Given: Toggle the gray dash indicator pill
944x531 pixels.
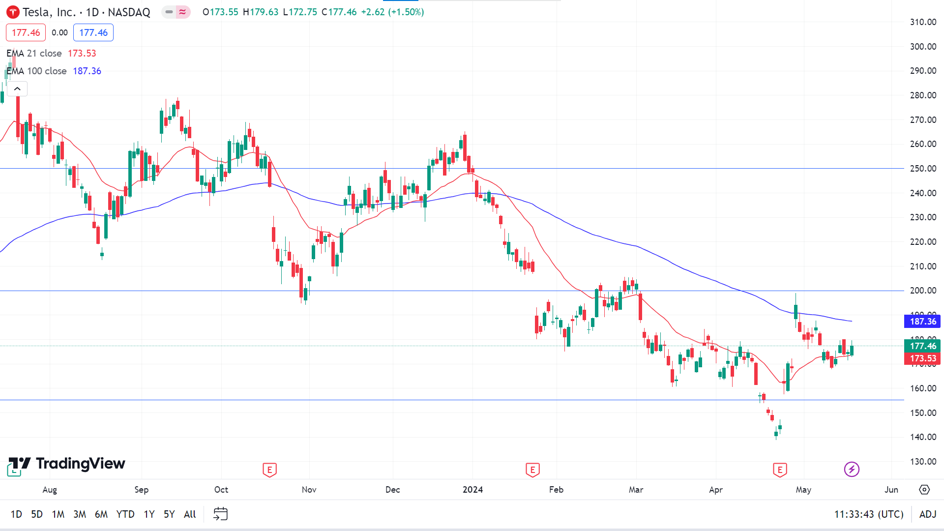Looking at the screenshot, I should 169,12.
